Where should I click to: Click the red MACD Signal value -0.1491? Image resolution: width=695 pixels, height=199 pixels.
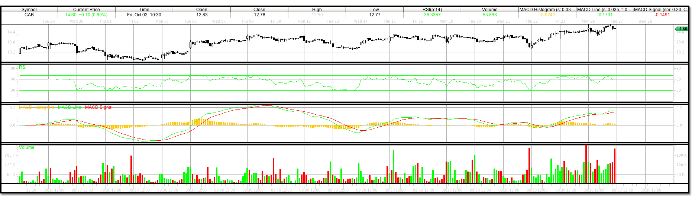(x=662, y=15)
